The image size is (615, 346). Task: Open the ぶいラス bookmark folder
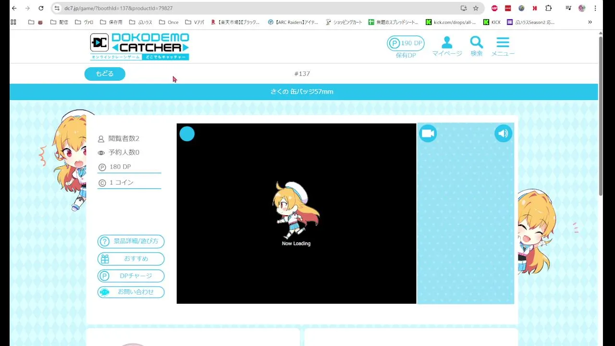coord(140,22)
